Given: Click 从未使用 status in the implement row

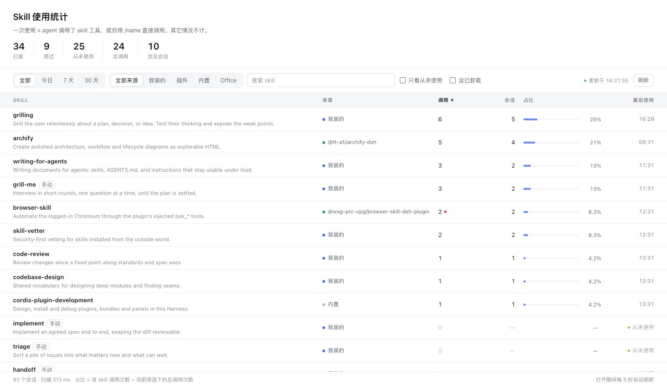Looking at the screenshot, I should (x=643, y=327).
